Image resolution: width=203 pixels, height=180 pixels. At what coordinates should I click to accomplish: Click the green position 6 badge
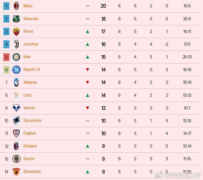coord(6,70)
